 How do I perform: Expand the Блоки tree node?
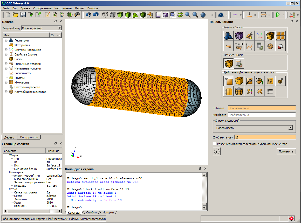tap(6, 59)
